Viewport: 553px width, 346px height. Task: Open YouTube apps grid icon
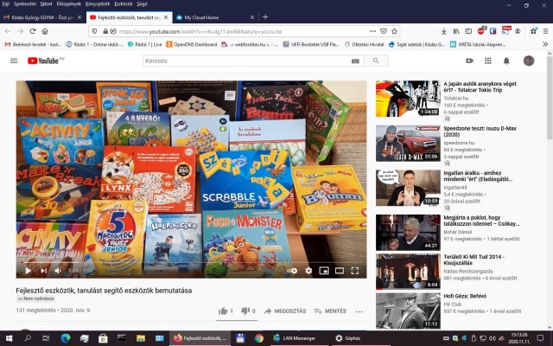(488, 61)
